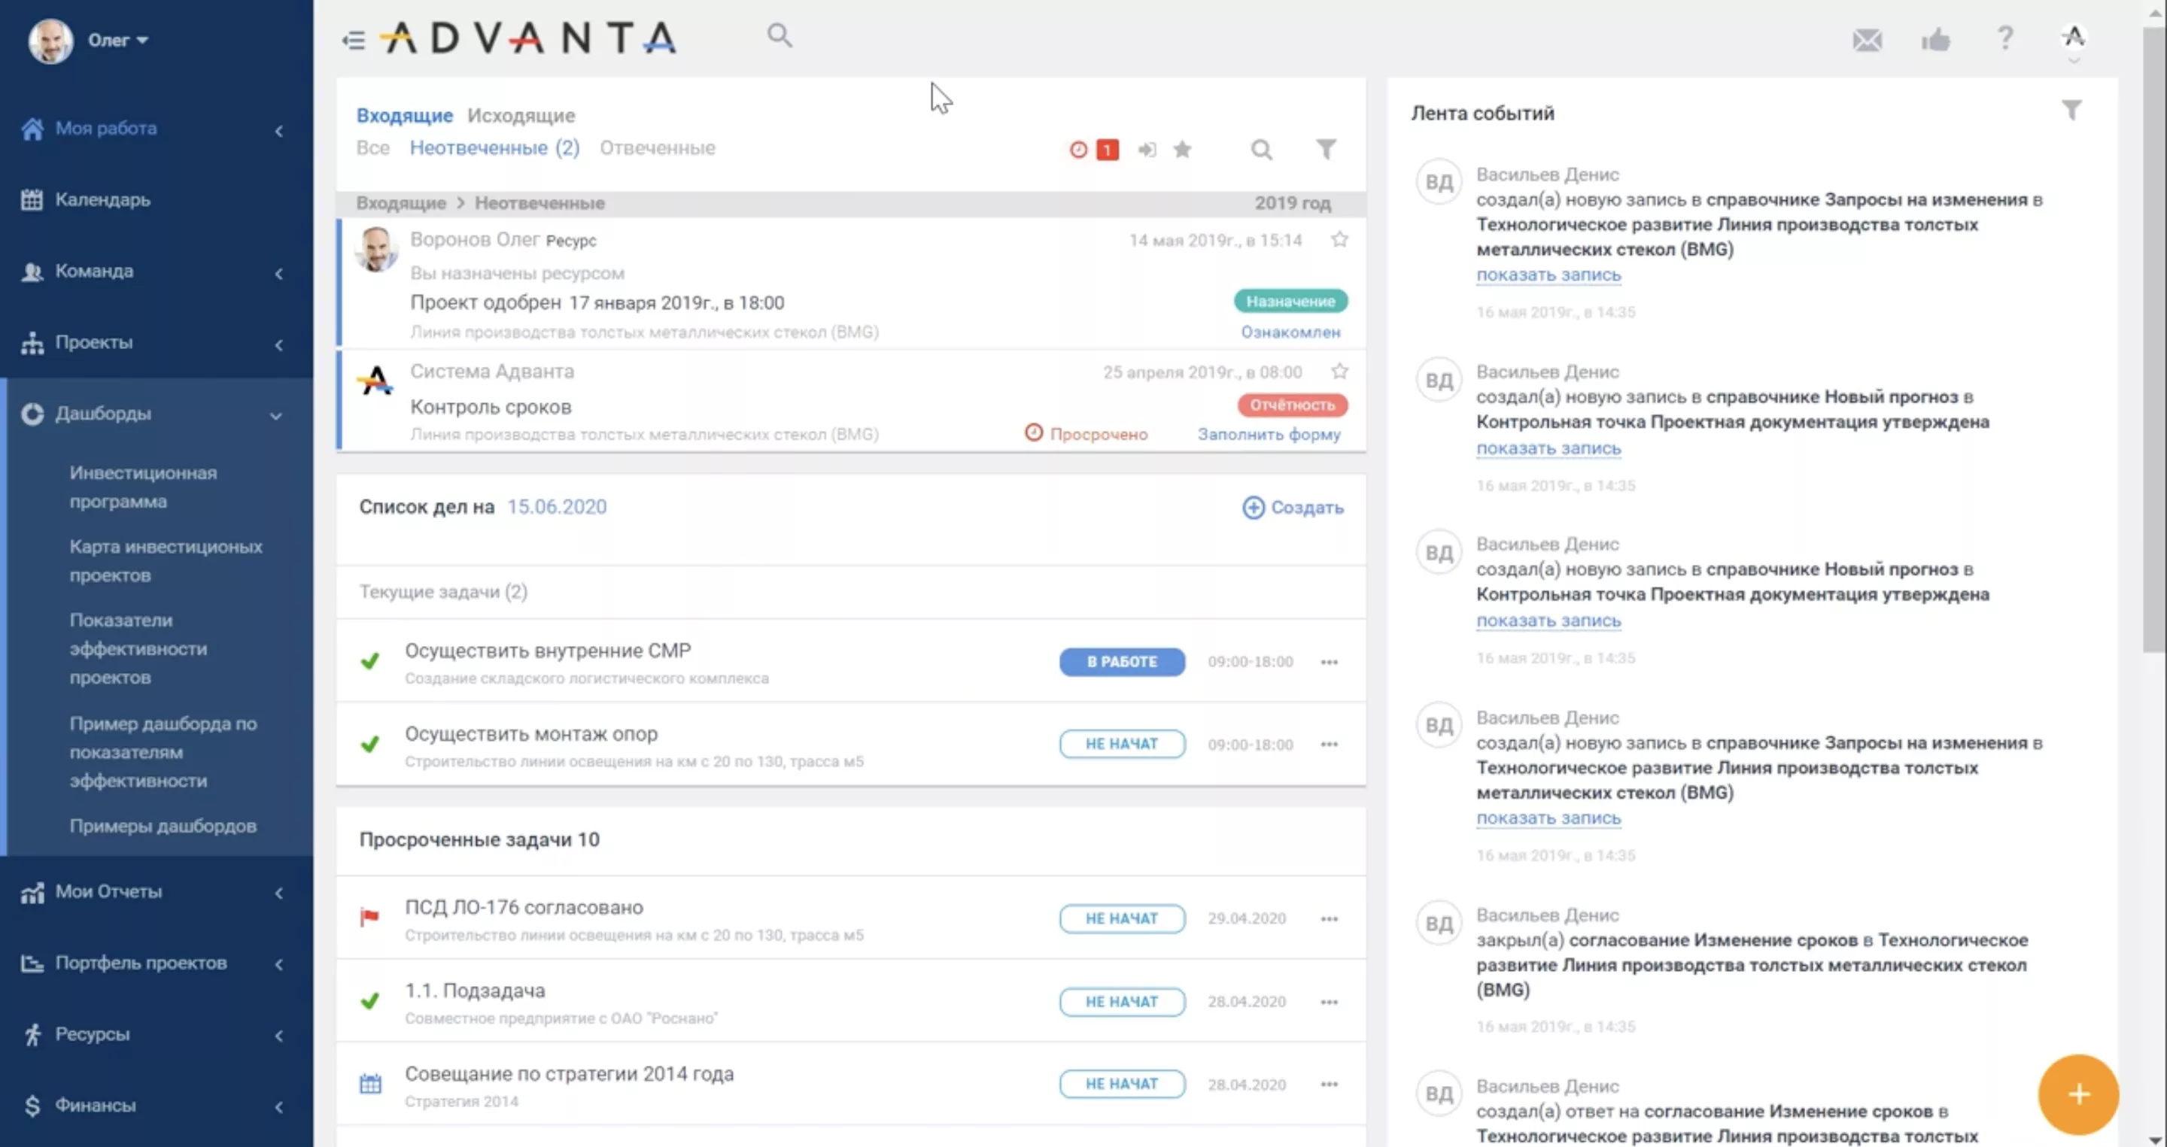Click the Создать button in task list
2167x1147 pixels.
(x=1293, y=507)
